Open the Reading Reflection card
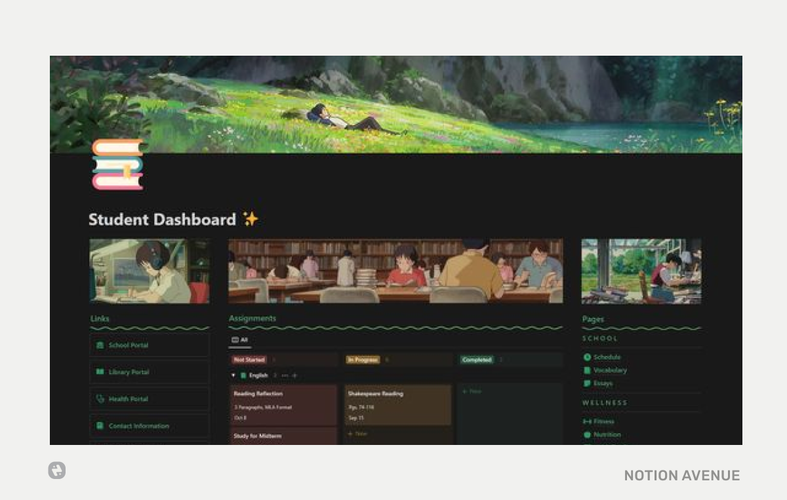This screenshot has height=500, width=787. click(283, 405)
